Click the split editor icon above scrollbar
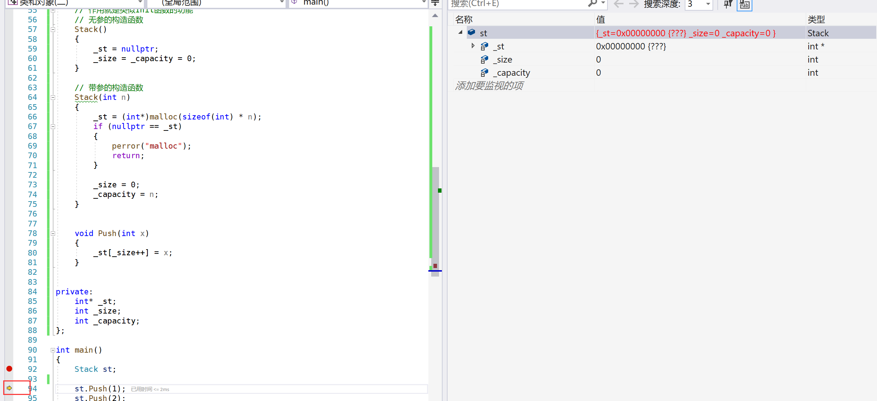Viewport: 877px width, 401px height. [435, 4]
